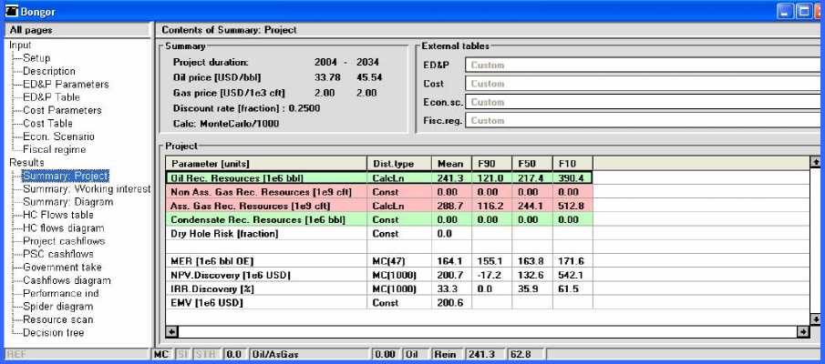825x364 pixels.
Task: Toggle the STB indicator in status bar
Action: pyautogui.click(x=205, y=354)
